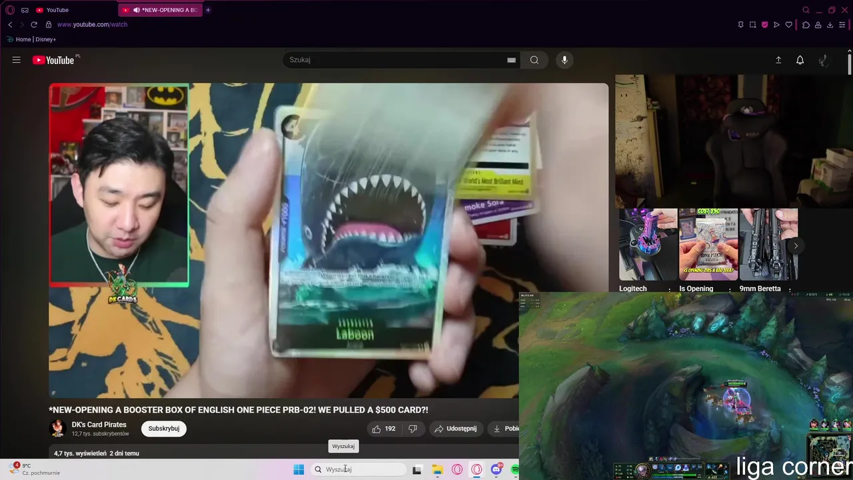Click the main video player
This screenshot has height=480, width=853.
coord(329,241)
